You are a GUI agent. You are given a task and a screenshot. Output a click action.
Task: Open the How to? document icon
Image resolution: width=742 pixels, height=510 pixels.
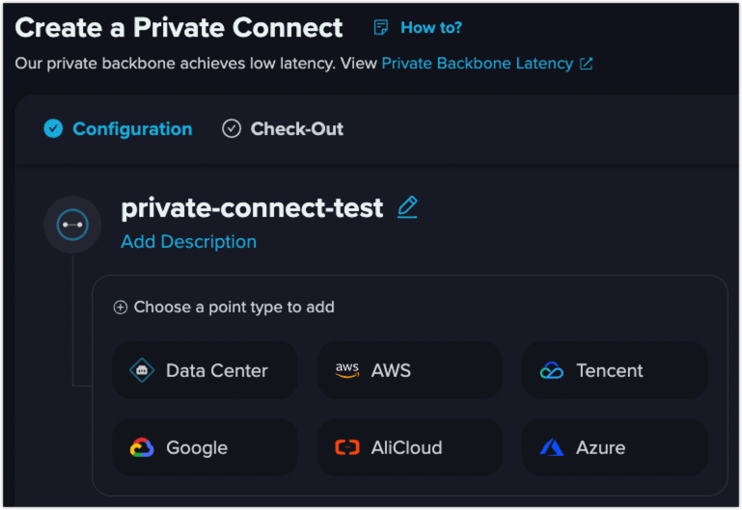pyautogui.click(x=381, y=27)
